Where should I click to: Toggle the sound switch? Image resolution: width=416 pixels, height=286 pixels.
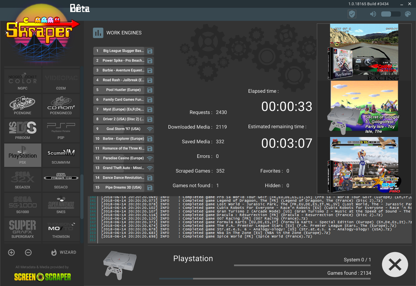[x=391, y=14]
